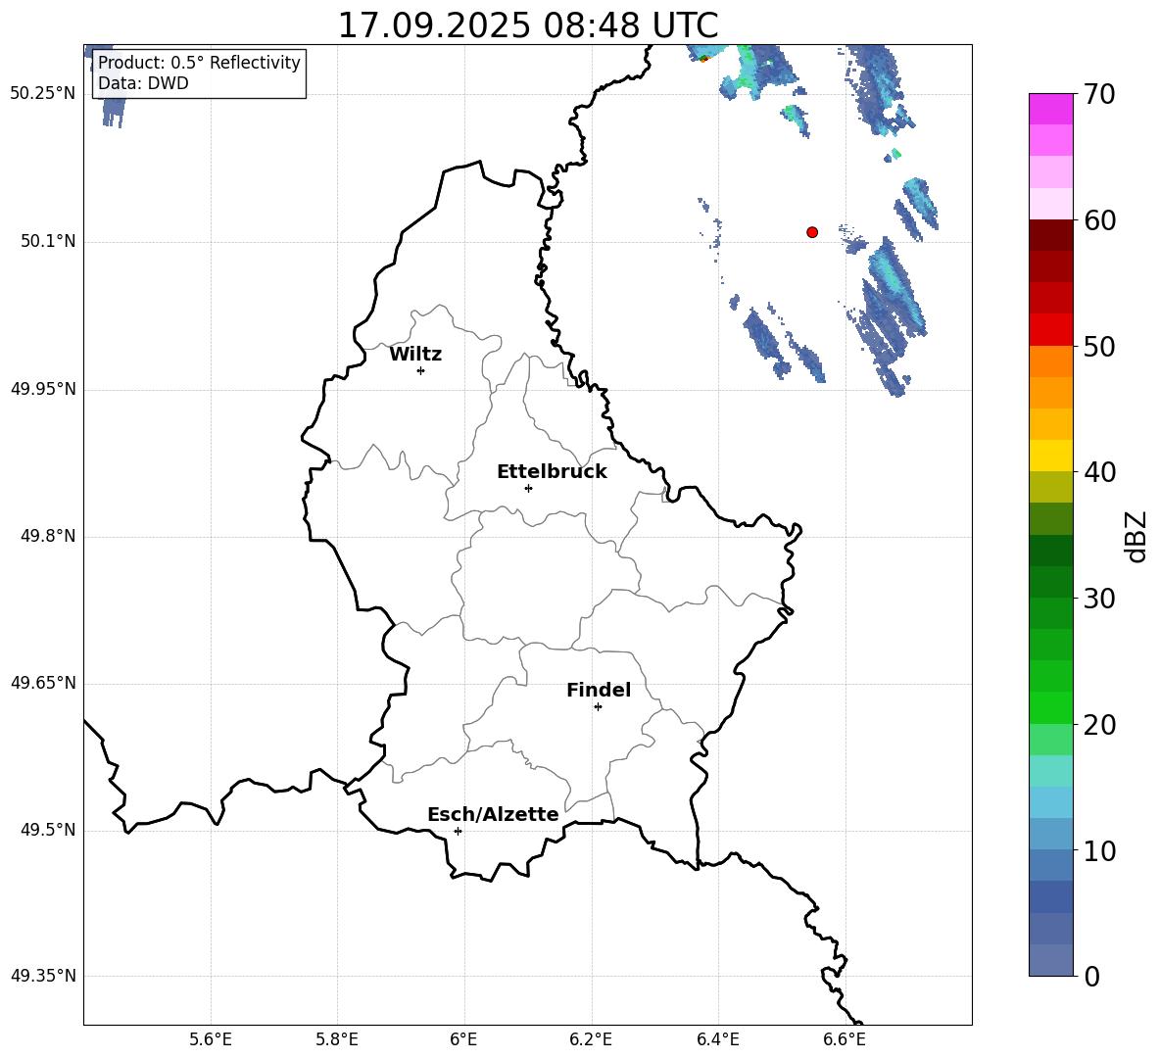Click the 'Data: DWD' legend text
Image resolution: width=1160 pixels, height=1059 pixels.
143,83
